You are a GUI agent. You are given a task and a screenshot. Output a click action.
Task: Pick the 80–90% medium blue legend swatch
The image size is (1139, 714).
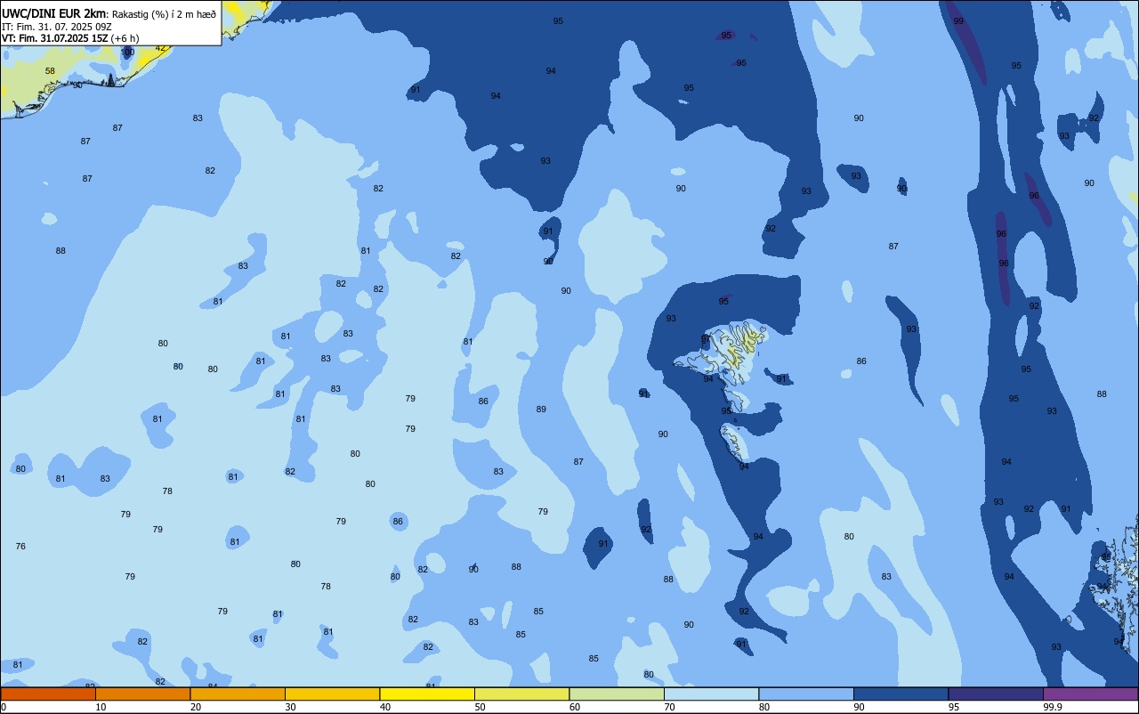[806, 694]
